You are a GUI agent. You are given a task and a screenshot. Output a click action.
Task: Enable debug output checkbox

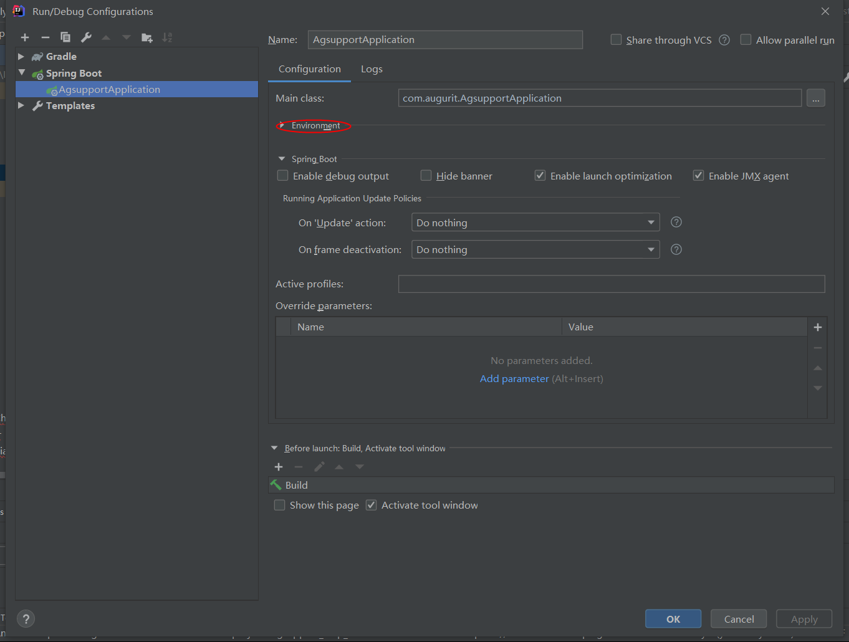tap(283, 176)
